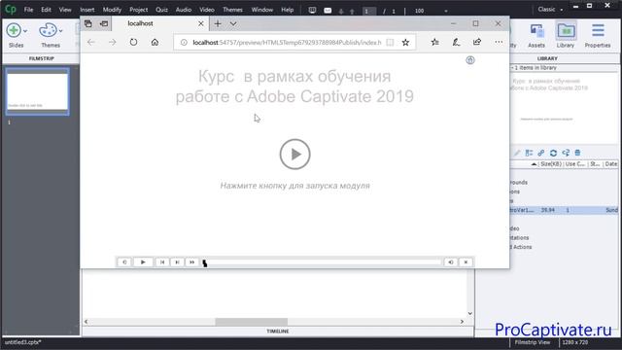Click the stage horizontal scrollbar
Viewport: 622px width, 350px height.
tap(252, 322)
